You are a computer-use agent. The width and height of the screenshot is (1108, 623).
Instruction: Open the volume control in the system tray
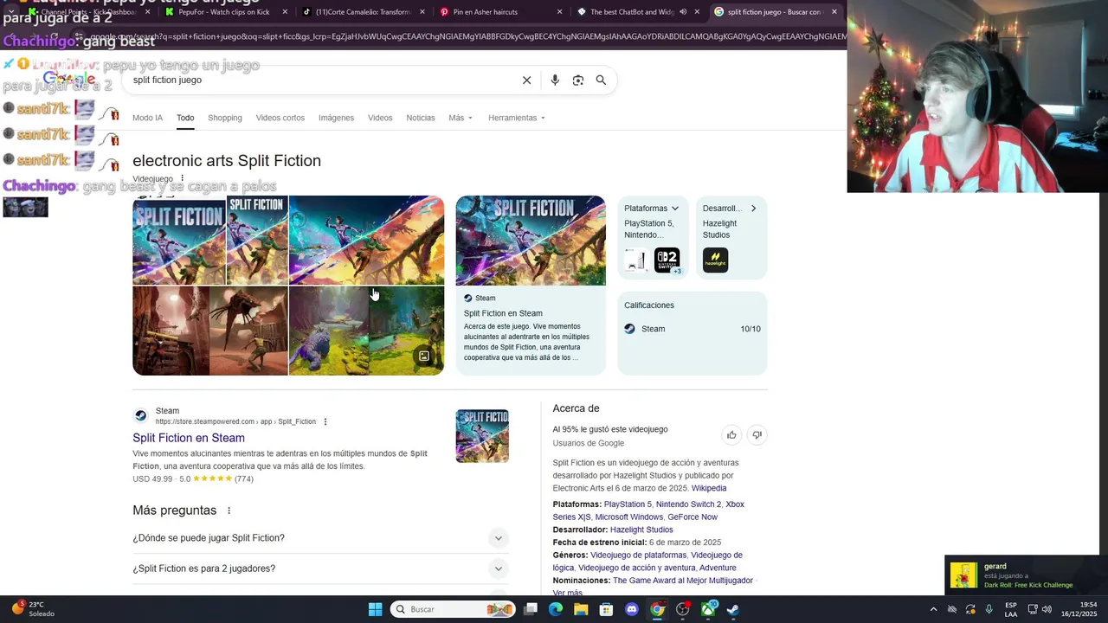point(1047,609)
